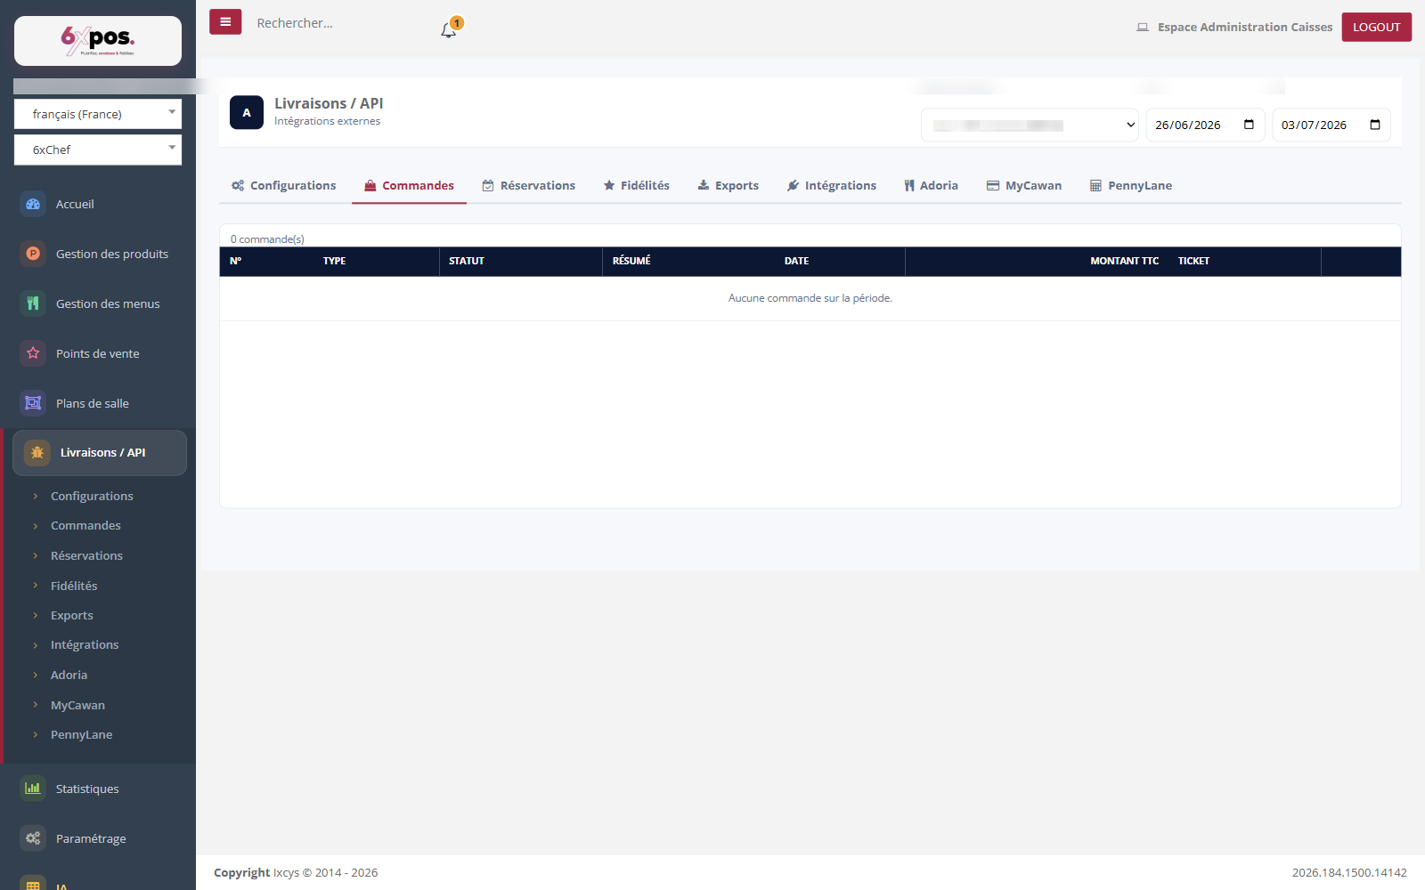The image size is (1425, 890).
Task: Click the Statistiques chart icon
Action: point(33,789)
